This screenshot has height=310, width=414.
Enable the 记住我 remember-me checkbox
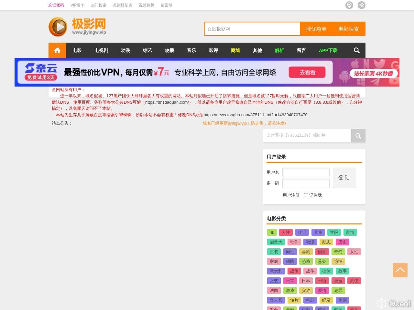306,195
